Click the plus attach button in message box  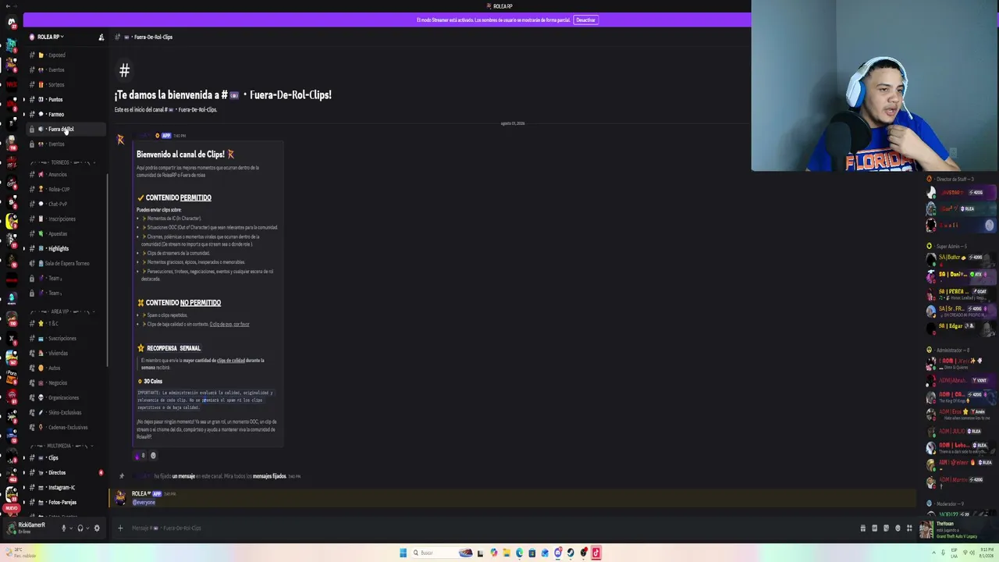tap(120, 528)
